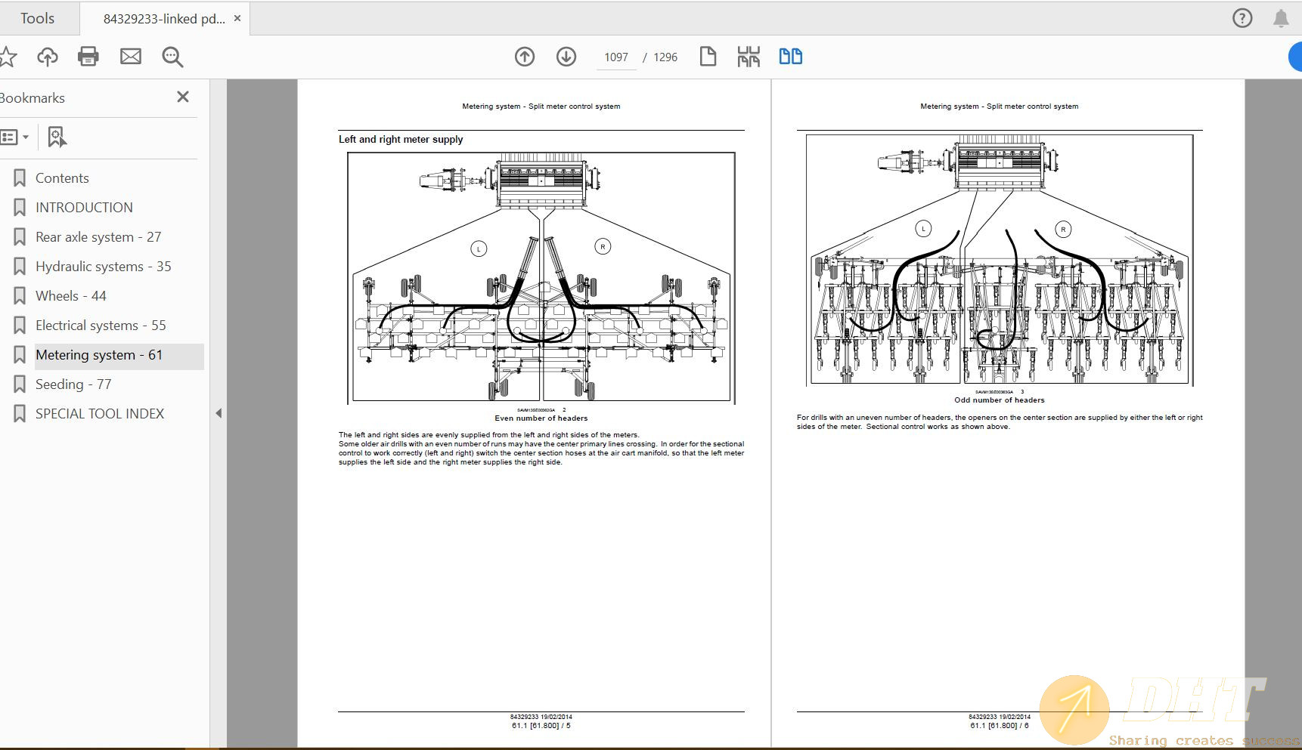Click the Odd number of headers diagram
Screen dimensions: 1302x750
click(1000, 260)
